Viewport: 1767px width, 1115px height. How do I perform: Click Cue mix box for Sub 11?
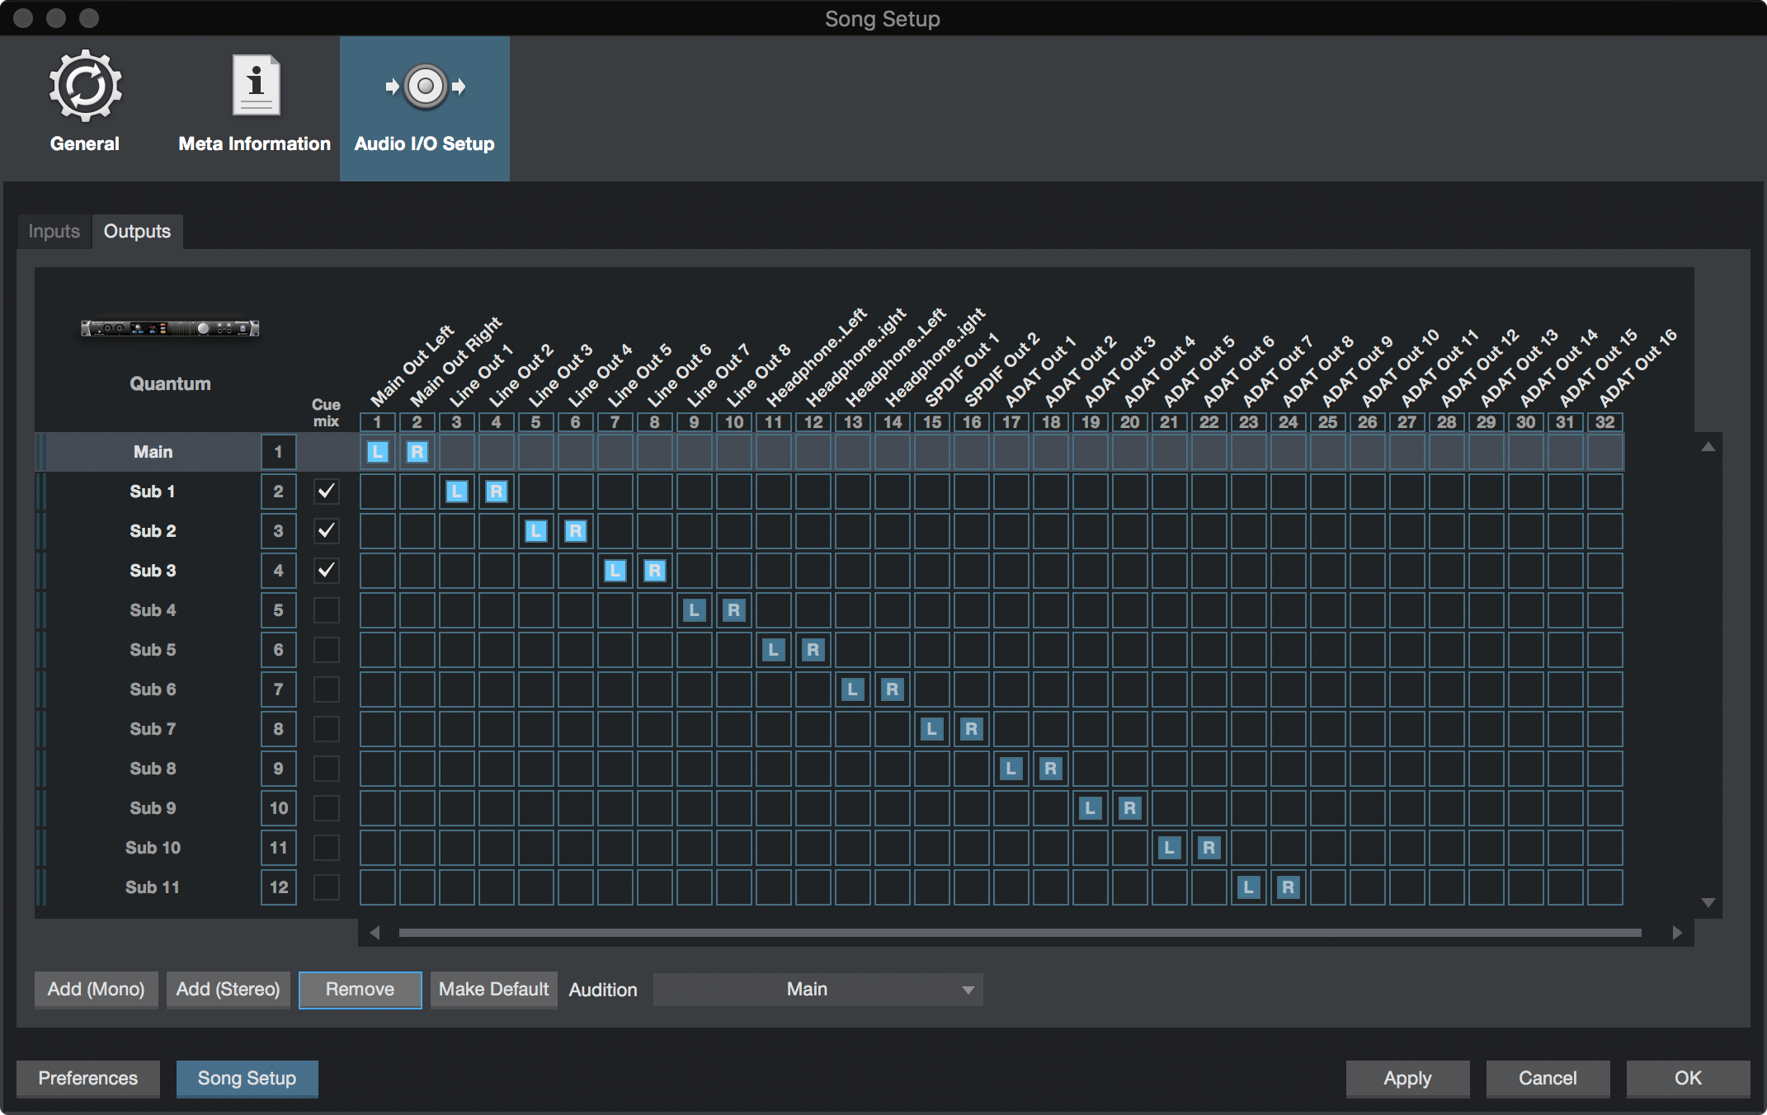[327, 887]
